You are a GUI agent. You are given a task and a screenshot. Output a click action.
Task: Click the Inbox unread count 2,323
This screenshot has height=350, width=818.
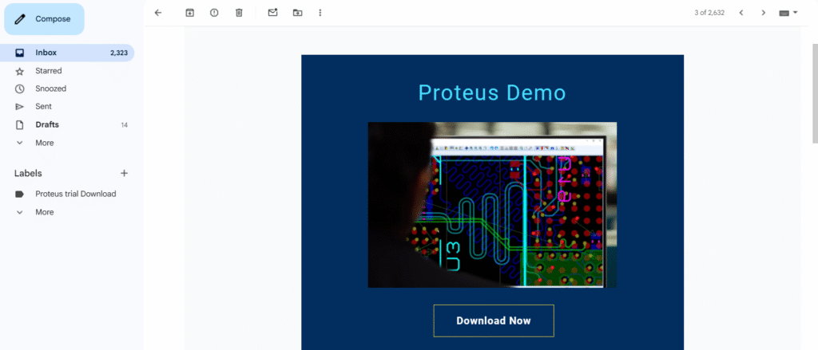coord(119,53)
